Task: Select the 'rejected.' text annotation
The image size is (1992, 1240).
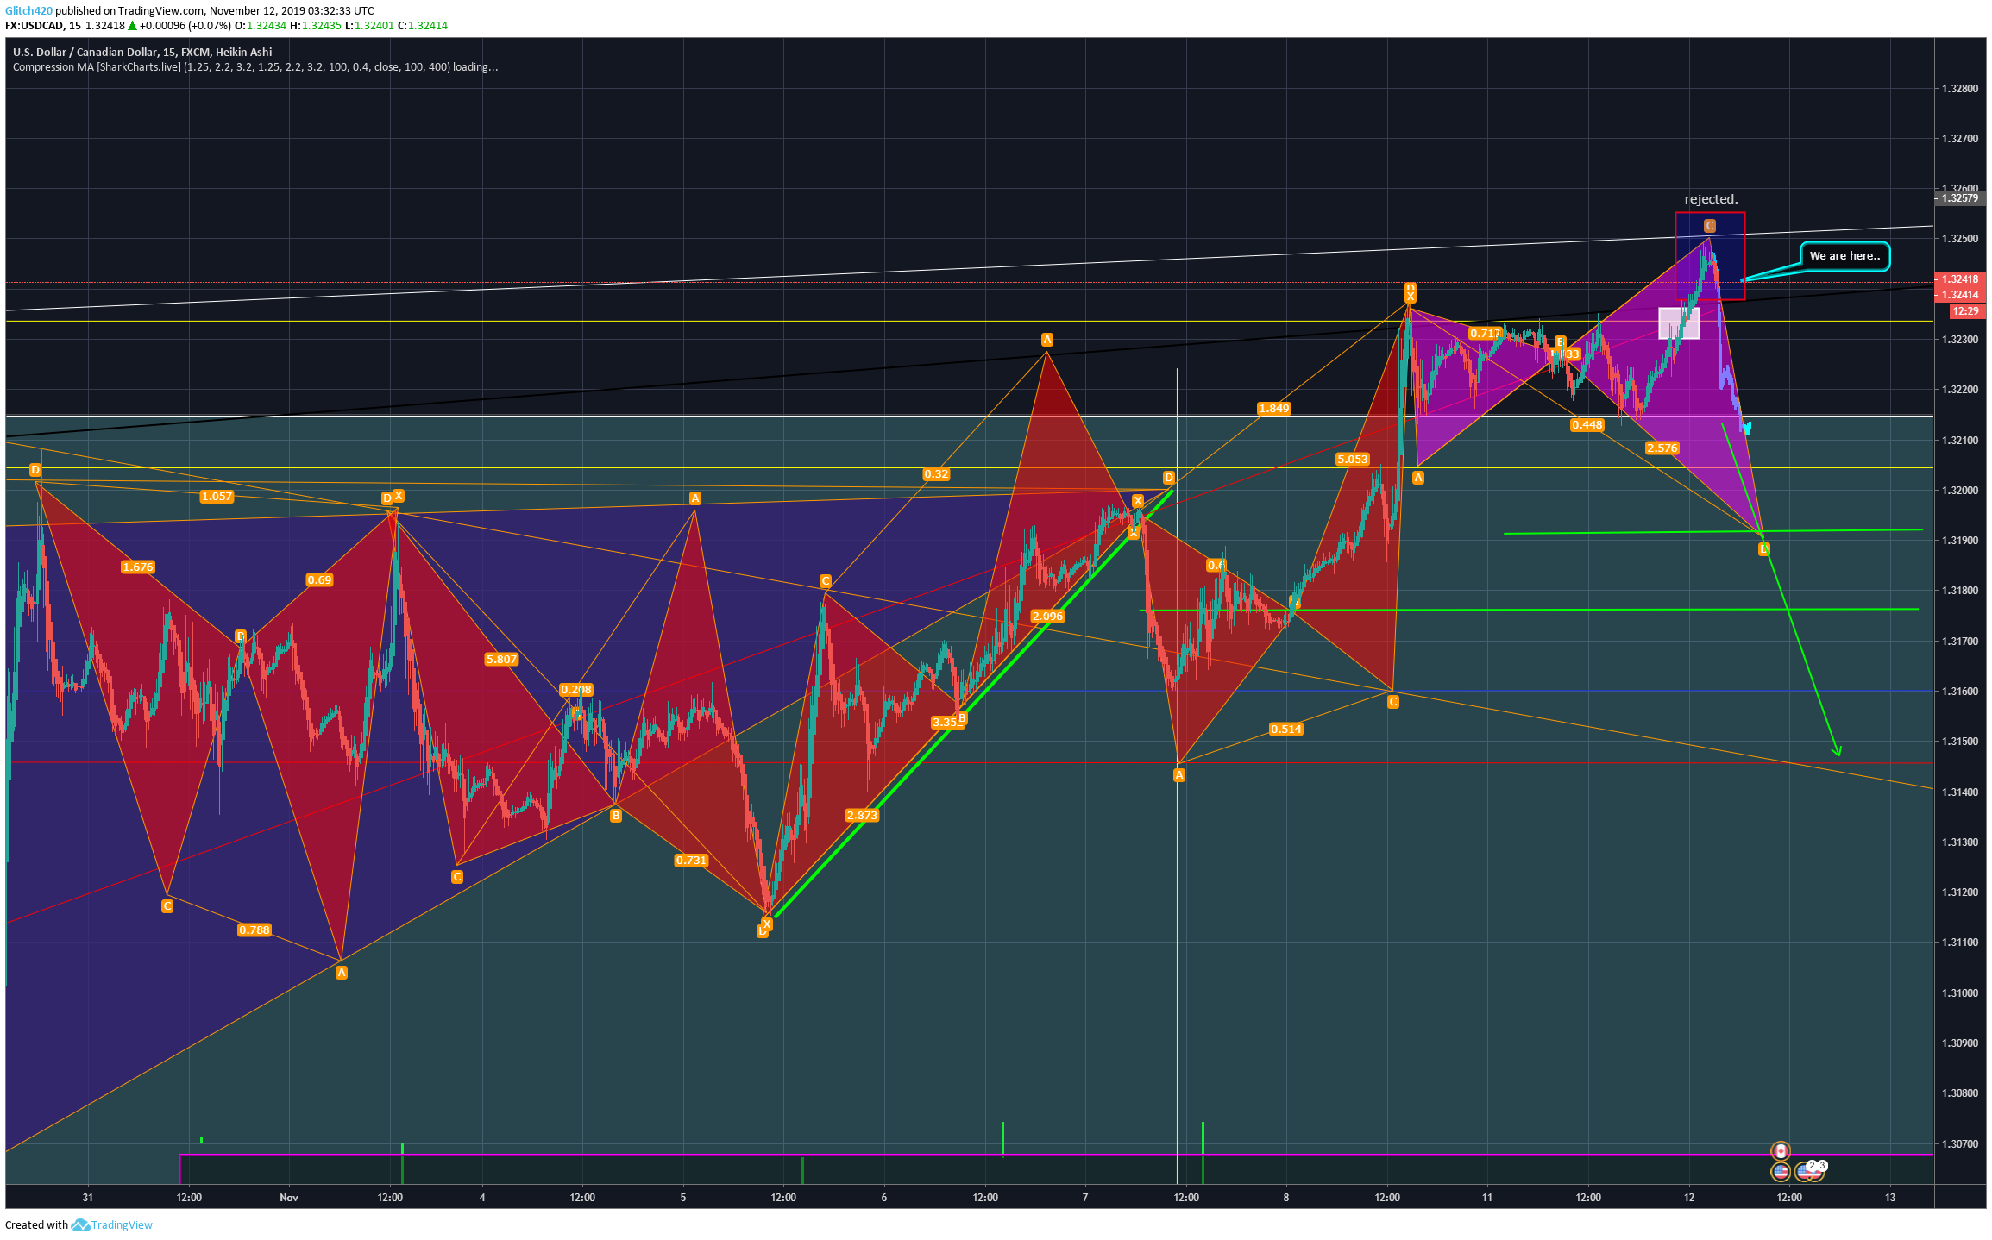Action: [1711, 199]
